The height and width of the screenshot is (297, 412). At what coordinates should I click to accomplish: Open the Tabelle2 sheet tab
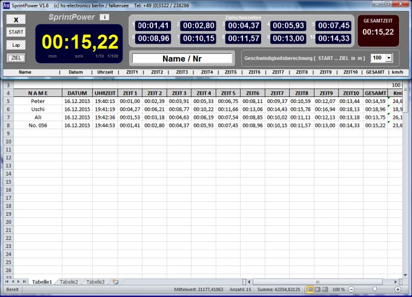click(x=68, y=282)
